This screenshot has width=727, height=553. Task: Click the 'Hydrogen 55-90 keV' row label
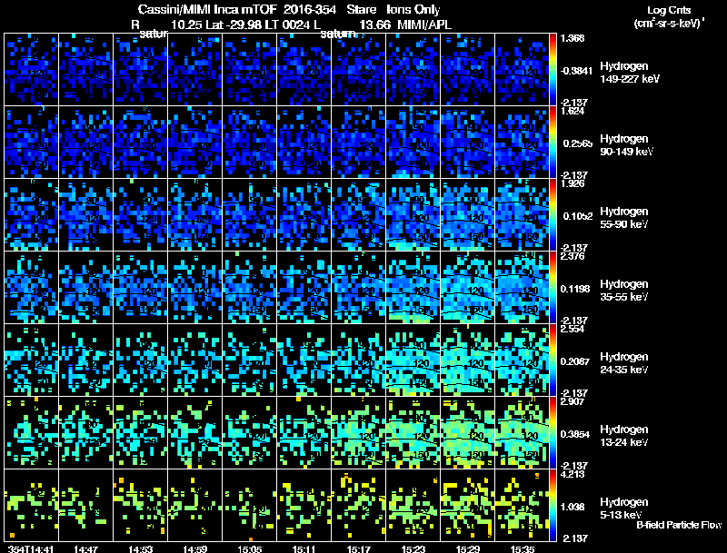point(624,218)
